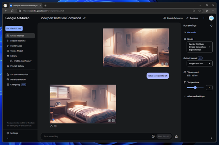The image size is (219, 145).
Task: Open the three-dot more options menu
Action: point(204,18)
